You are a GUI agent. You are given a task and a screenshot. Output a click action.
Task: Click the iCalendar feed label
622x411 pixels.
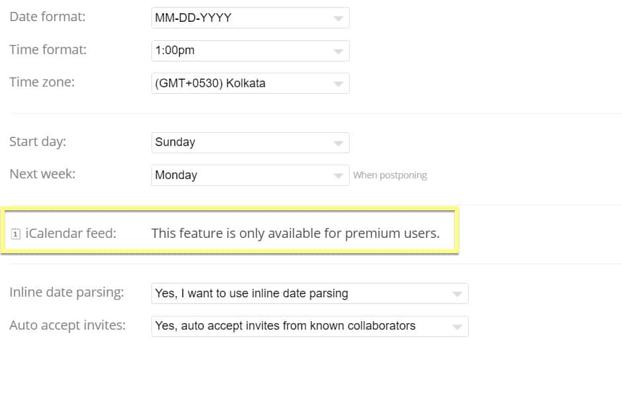click(71, 233)
